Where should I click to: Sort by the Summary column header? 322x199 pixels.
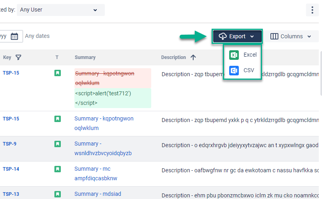point(85,57)
